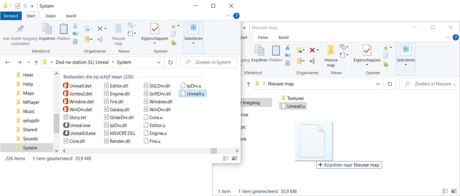Click horizontal scrollbar right arrow in System file list
460x196 pixels.
tap(237, 151)
